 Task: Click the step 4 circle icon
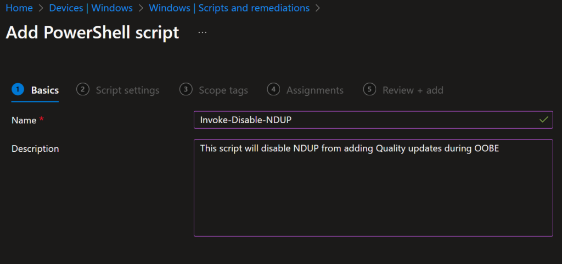[273, 89]
